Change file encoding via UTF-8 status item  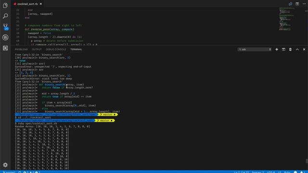(271, 172)
